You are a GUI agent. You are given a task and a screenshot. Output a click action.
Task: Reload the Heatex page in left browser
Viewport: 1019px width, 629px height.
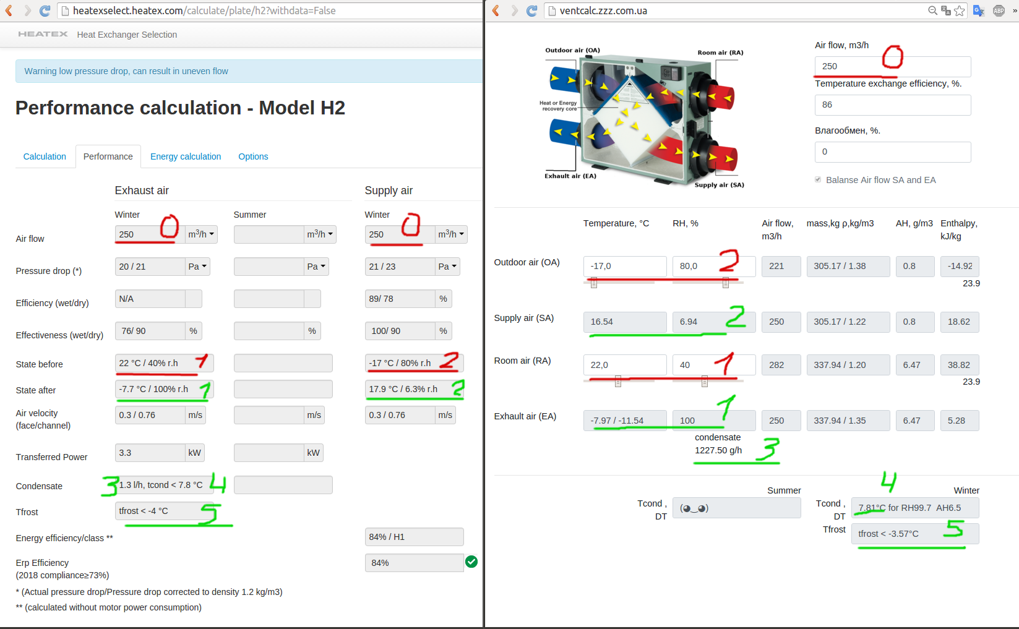coord(45,11)
